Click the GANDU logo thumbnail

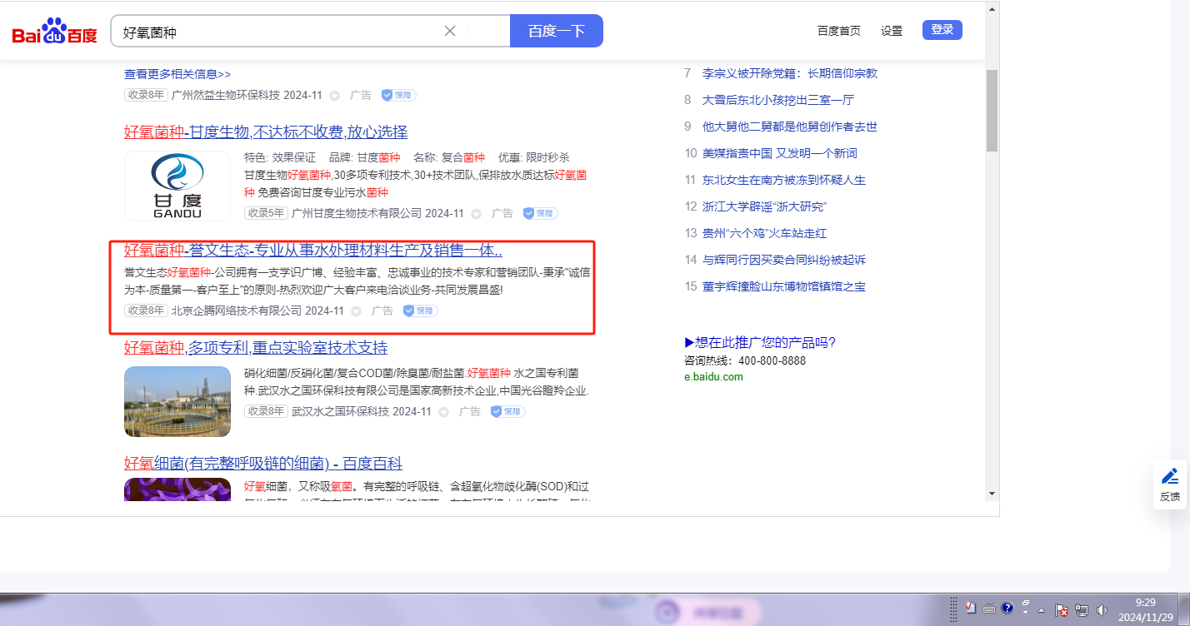[177, 186]
